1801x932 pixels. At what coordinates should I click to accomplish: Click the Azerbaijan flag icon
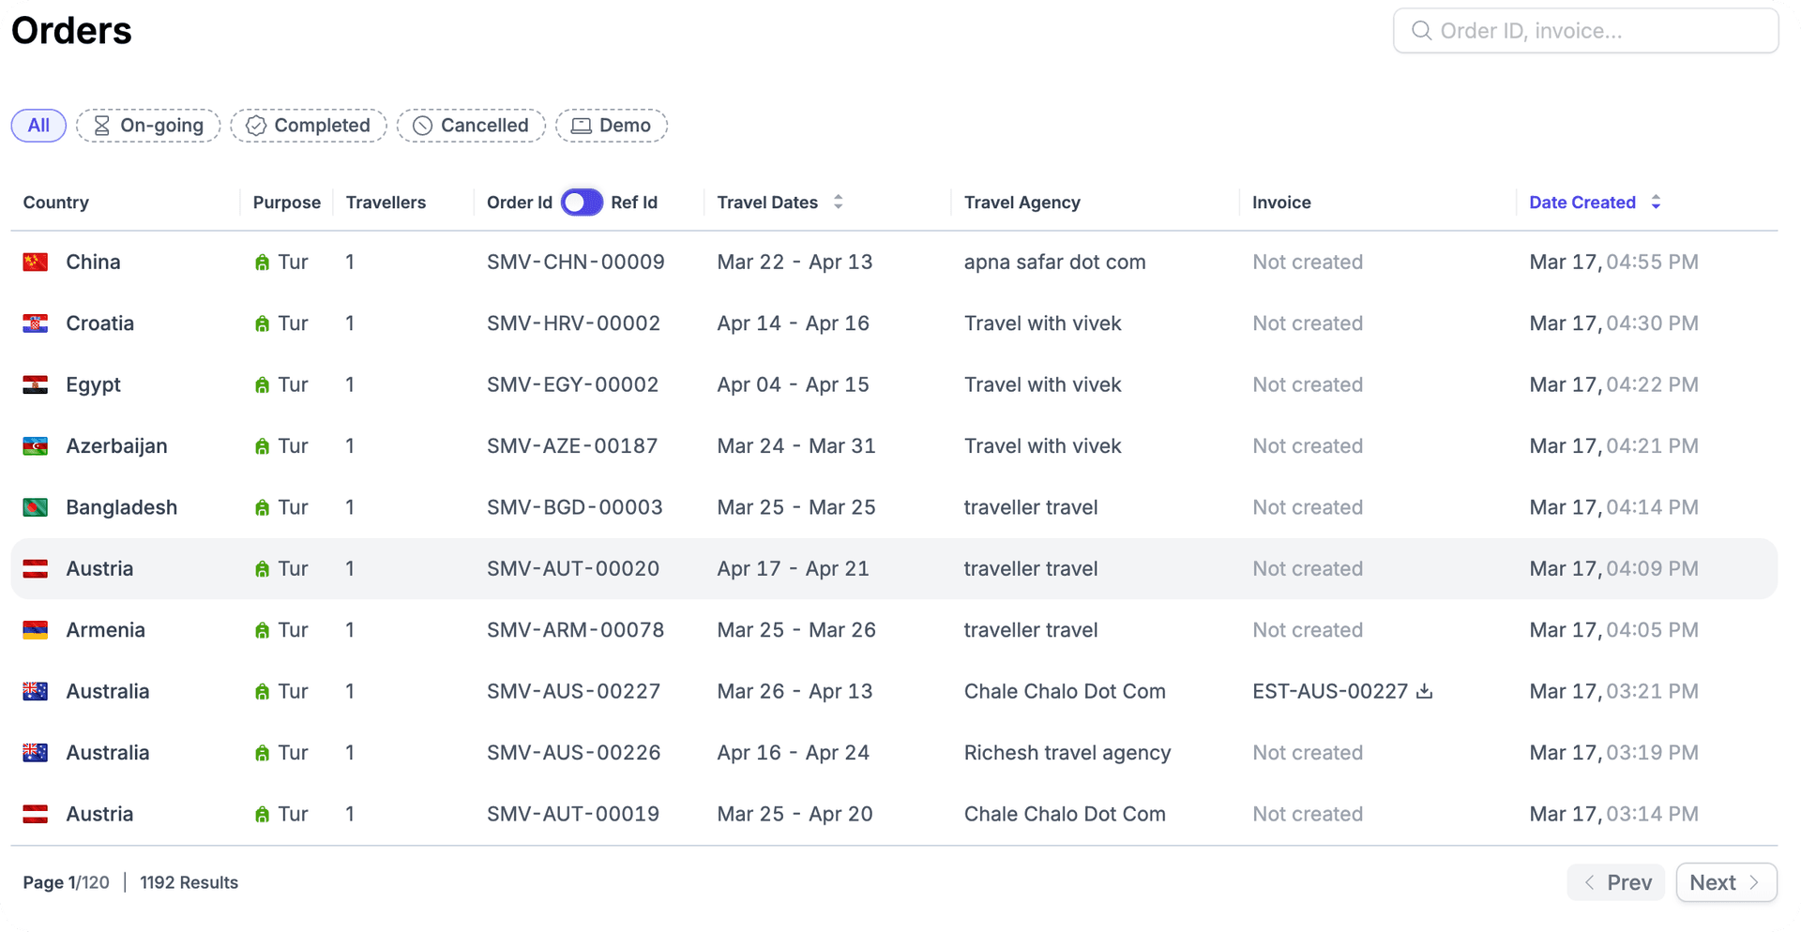pyautogui.click(x=36, y=446)
